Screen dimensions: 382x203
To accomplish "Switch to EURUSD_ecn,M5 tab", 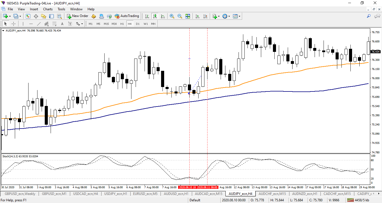I will 145,194.
